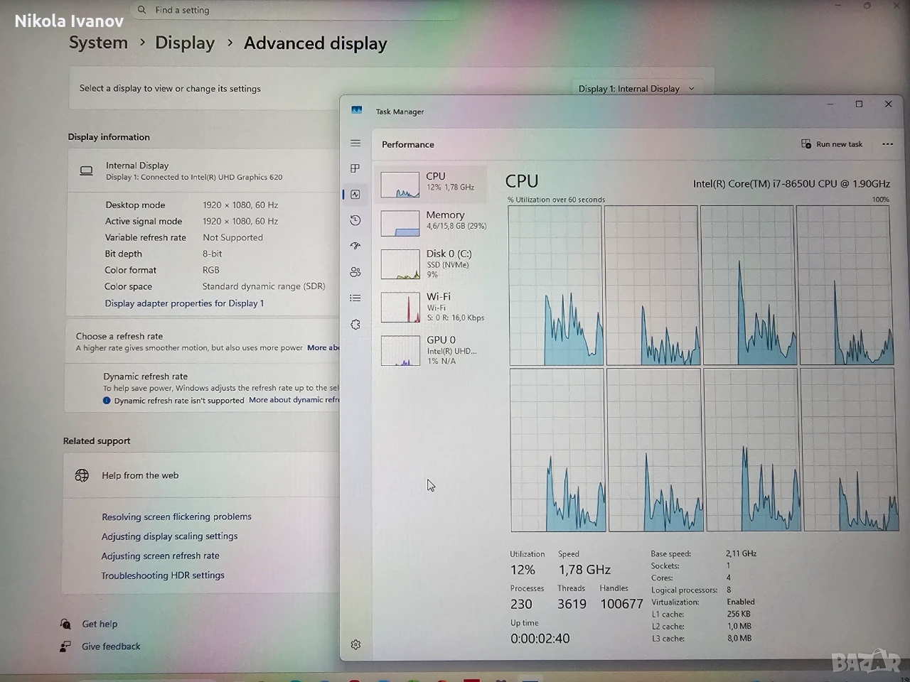Close the Task Manager window

pyautogui.click(x=888, y=104)
